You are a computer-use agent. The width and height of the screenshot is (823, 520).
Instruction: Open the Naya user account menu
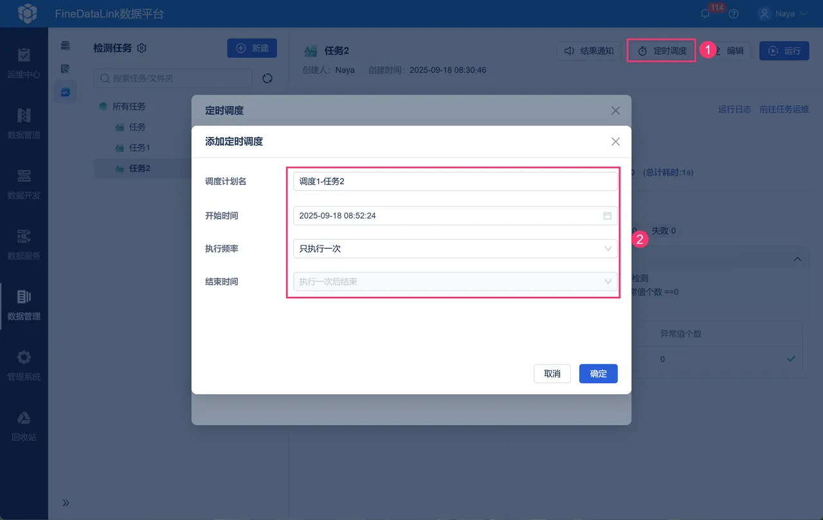click(782, 13)
